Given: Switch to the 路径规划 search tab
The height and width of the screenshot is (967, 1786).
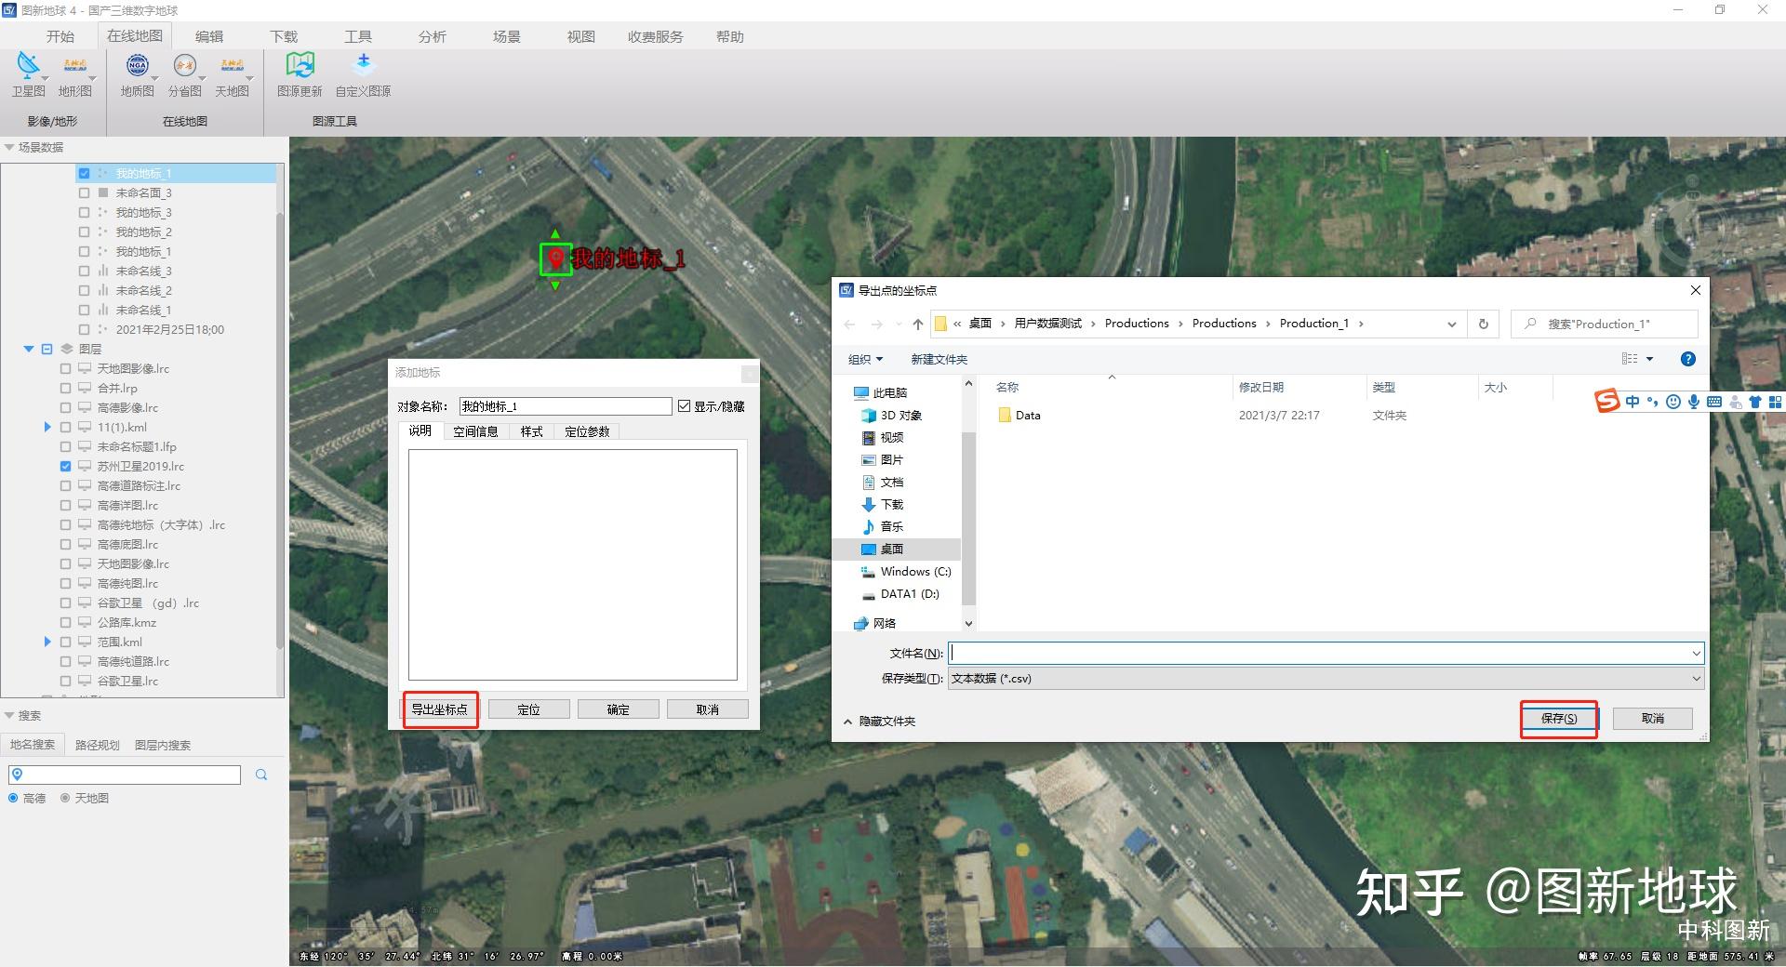Looking at the screenshot, I should point(98,745).
